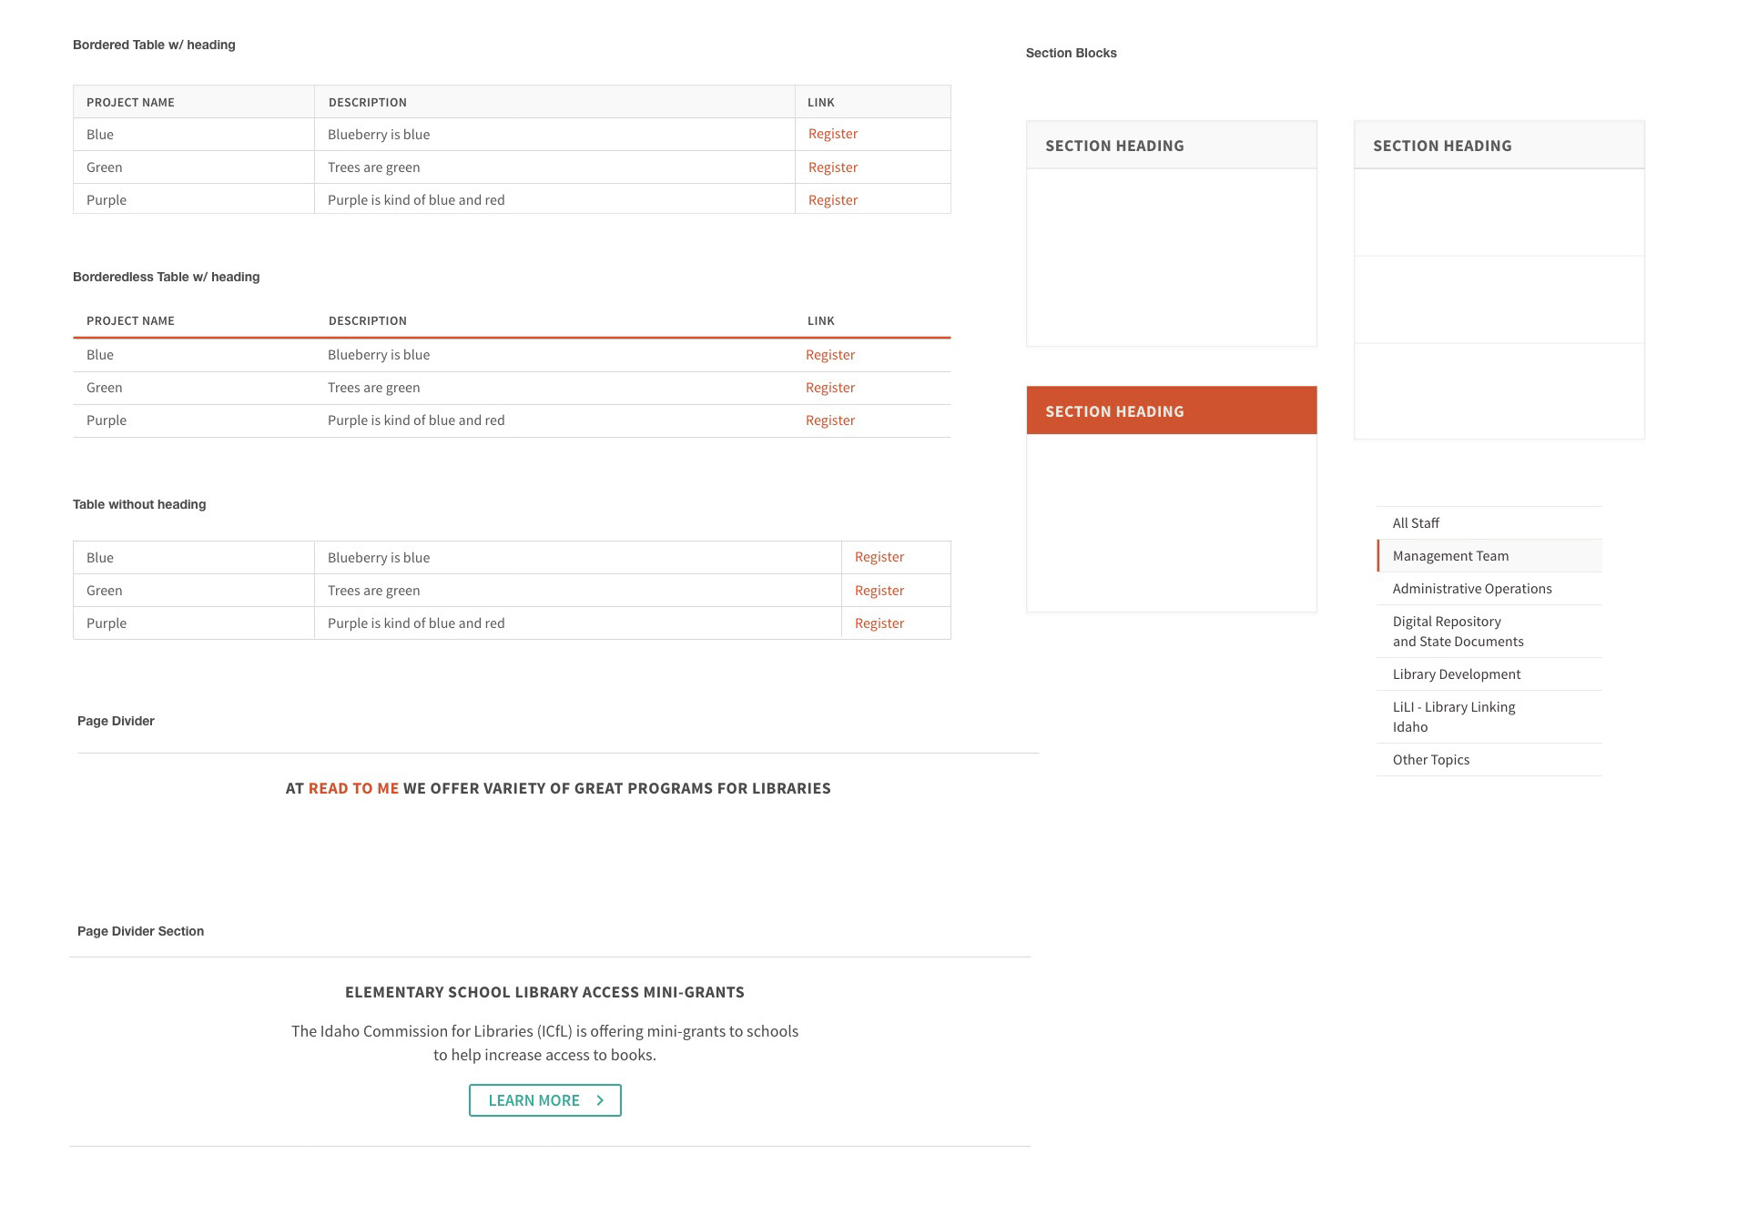The image size is (1748, 1225).
Task: Click the READ TO ME highlighted text
Action: [x=353, y=788]
